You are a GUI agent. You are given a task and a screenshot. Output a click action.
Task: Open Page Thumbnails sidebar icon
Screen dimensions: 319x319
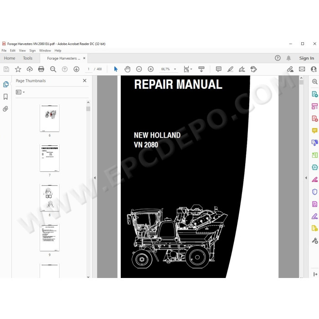pyautogui.click(x=5, y=84)
